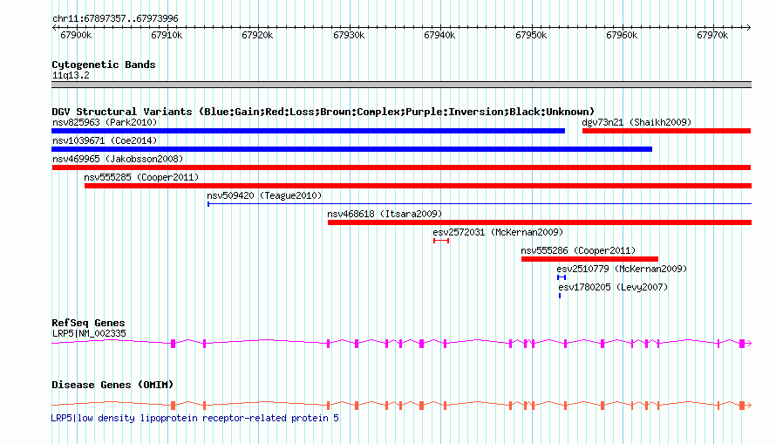Click the RefSeq LRP5 track's right end arrowhead

tap(749, 343)
